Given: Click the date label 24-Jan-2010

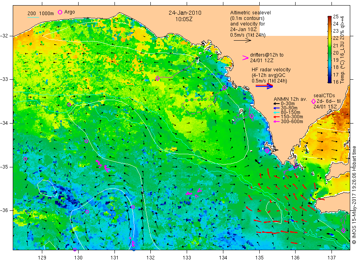Looking at the screenshot, I should click(185, 13).
